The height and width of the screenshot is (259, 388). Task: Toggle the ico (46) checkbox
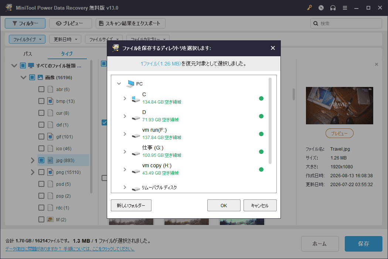[x=41, y=148]
